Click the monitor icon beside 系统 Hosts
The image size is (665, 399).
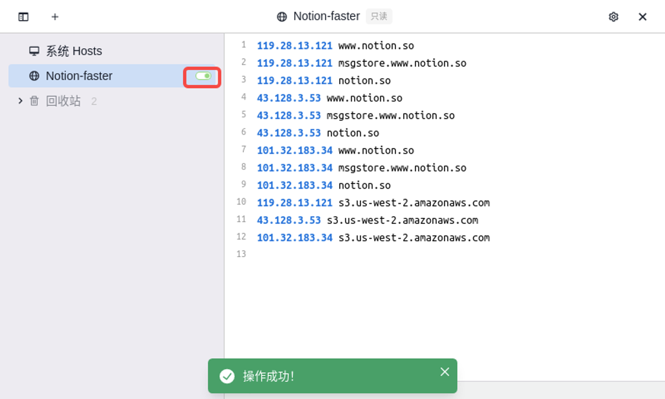click(x=34, y=51)
